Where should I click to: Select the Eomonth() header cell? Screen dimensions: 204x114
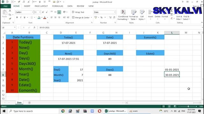click(150, 37)
